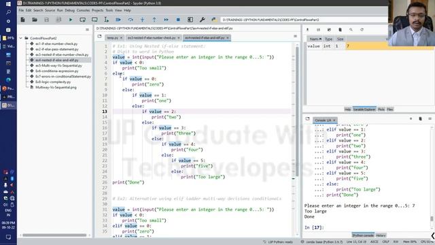Click Maximize current pane icon
Viewport: 435px width, 245px height.
(190, 20)
